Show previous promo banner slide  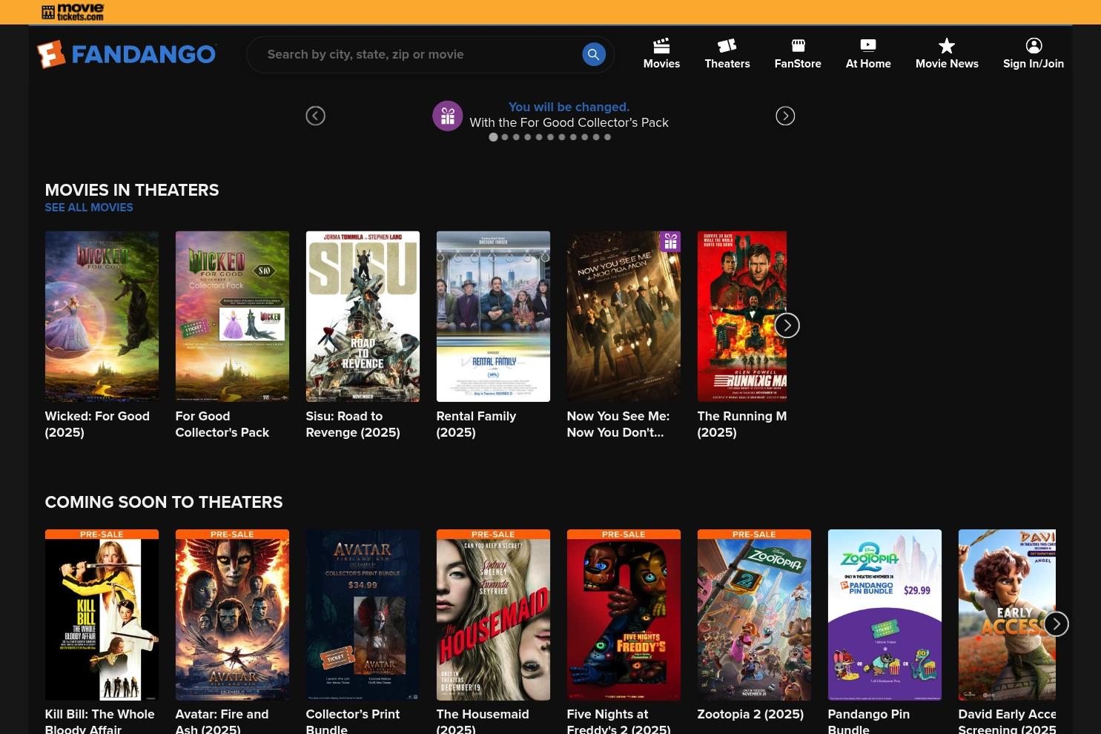tap(316, 116)
